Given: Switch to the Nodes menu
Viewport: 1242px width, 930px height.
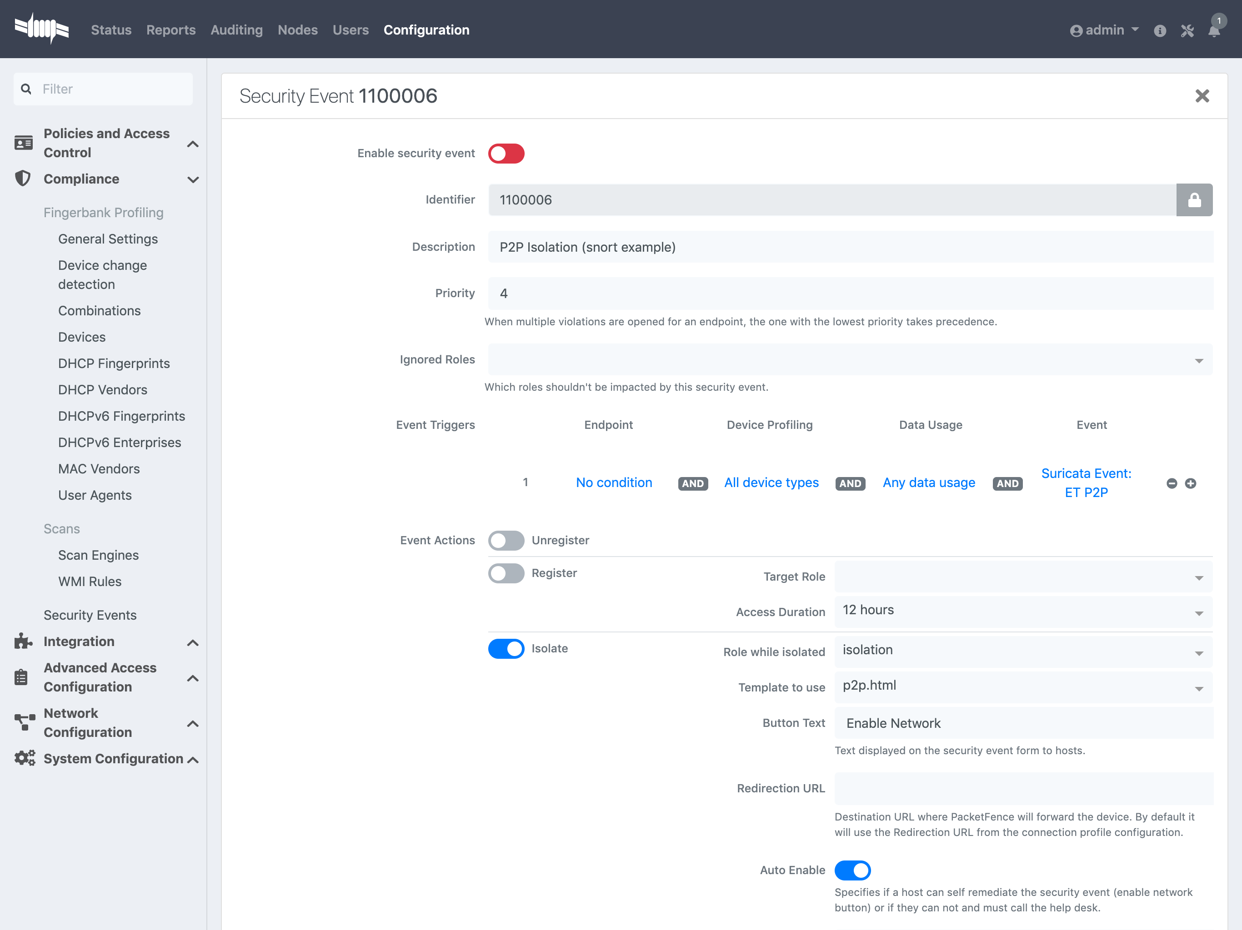Looking at the screenshot, I should (x=298, y=30).
